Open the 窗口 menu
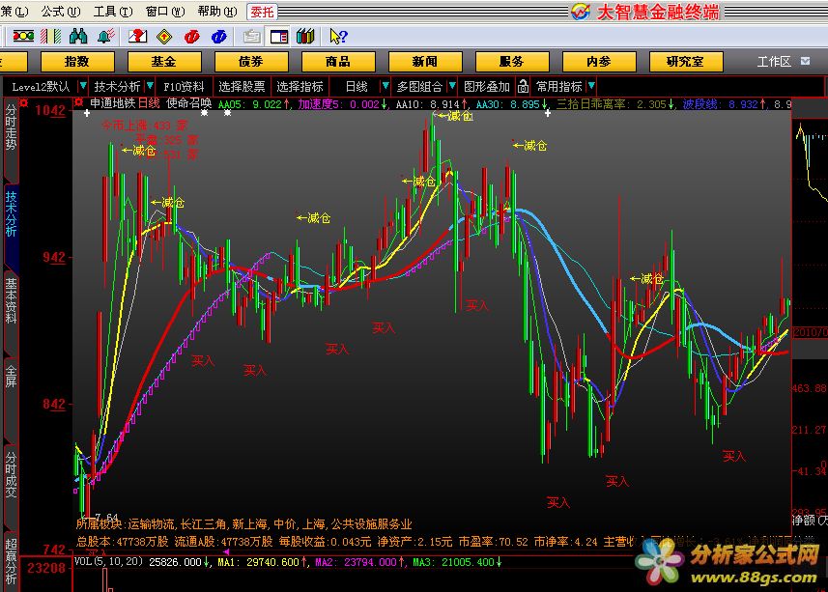The height and width of the screenshot is (592, 828). pos(165,12)
